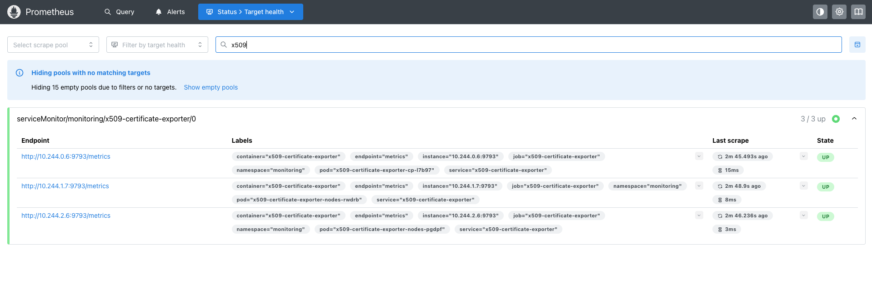This screenshot has height=286, width=872.
Task: Open the Select scrape pool dropdown
Action: 53,45
